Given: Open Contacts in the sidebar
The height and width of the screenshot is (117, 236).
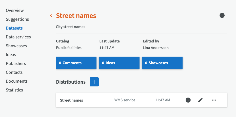Looking at the screenshot, I should pyautogui.click(x=14, y=72).
